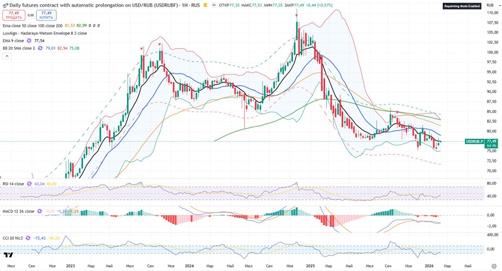Screen dimensions: 502x271
Task: Select the RSI 14 close indicator title
Action: click(x=14, y=184)
